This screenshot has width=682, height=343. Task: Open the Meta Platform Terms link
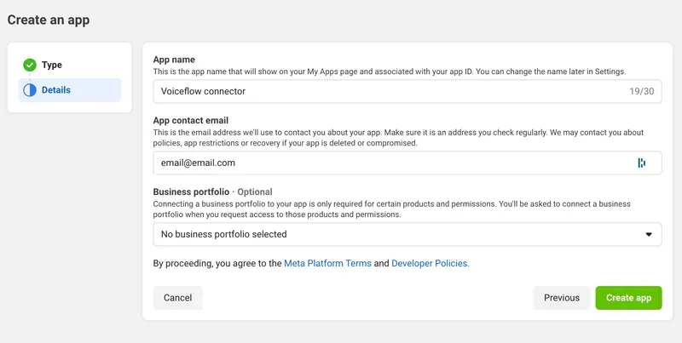(x=327, y=264)
